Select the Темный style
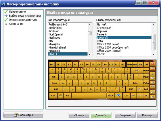161x121 pixels. click(x=124, y=34)
